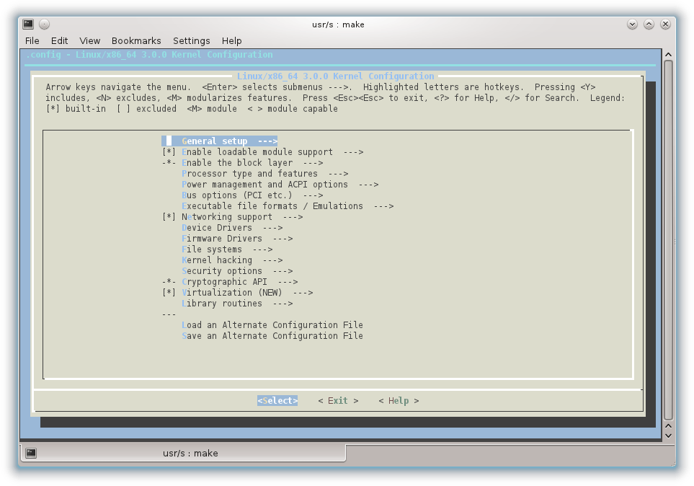Open the Settings menu
The width and height of the screenshot is (694, 486).
point(192,41)
